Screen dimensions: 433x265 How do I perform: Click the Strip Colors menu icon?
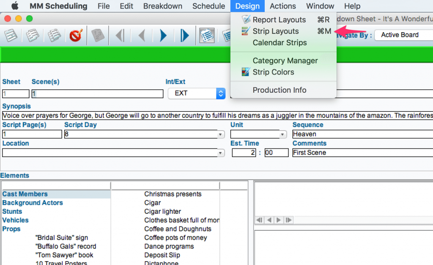coord(246,72)
